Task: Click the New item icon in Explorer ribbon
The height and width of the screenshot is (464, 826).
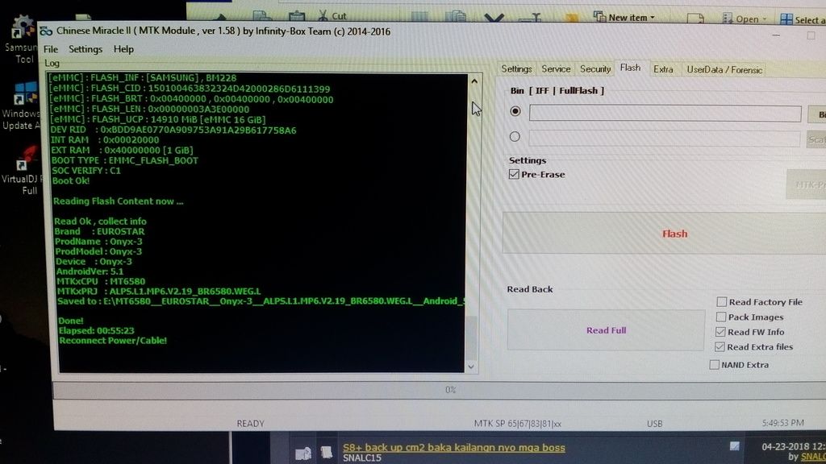Action: pos(599,16)
